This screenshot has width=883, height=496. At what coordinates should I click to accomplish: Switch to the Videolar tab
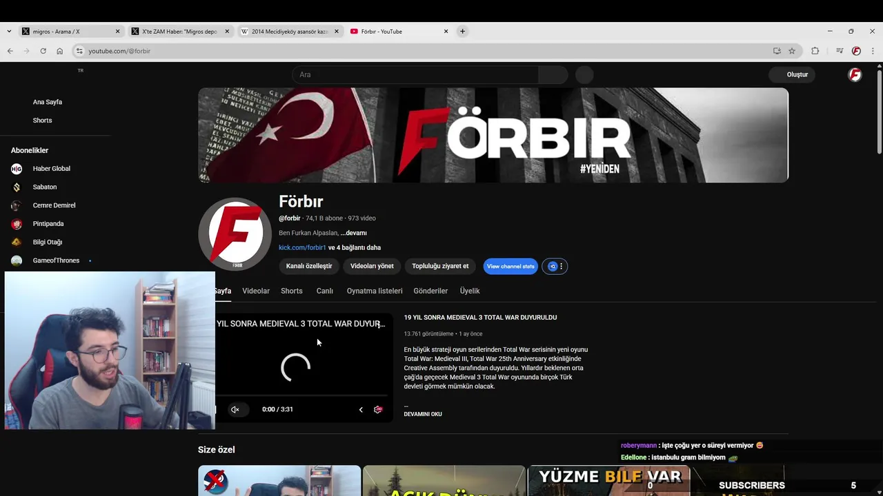point(256,291)
